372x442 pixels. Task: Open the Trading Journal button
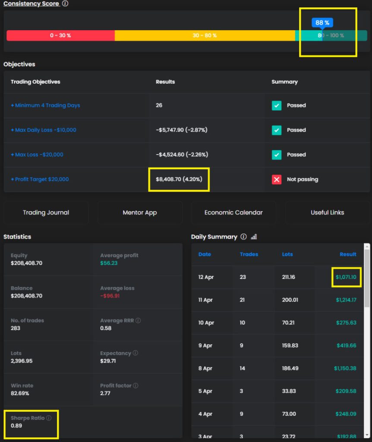coord(46,212)
